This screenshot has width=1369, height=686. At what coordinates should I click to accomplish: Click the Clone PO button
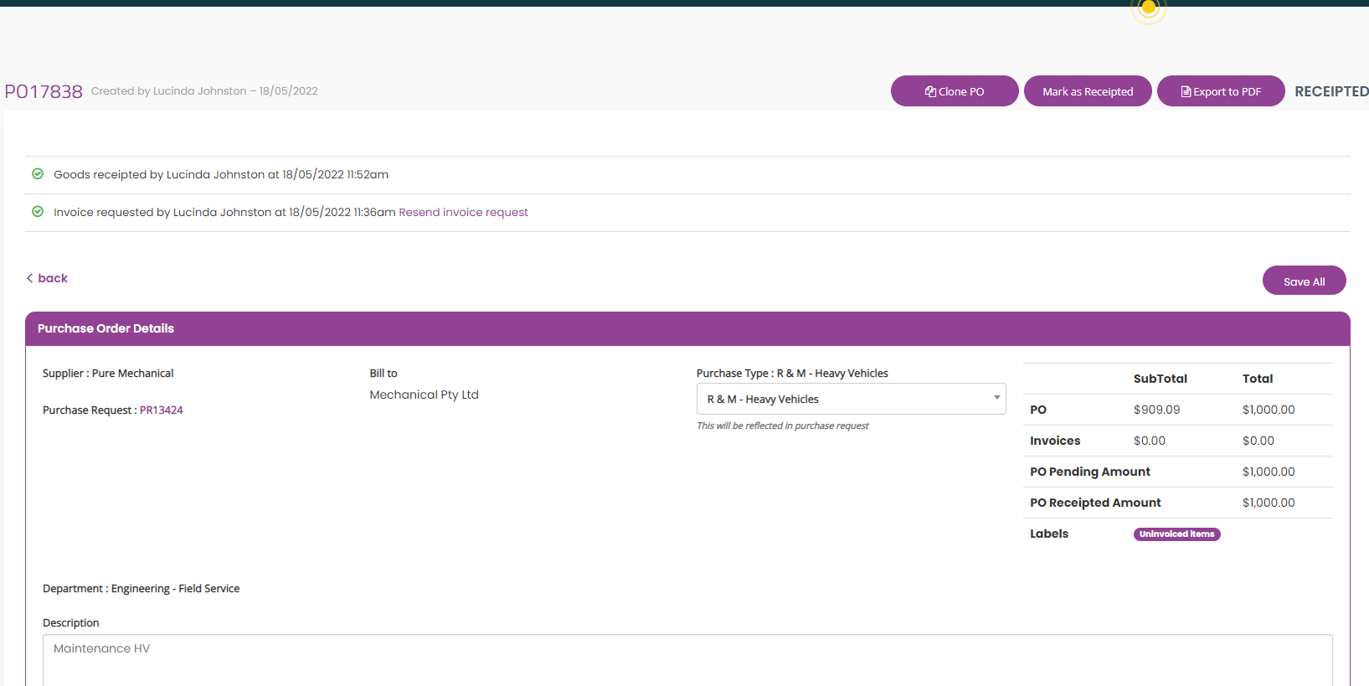tap(955, 91)
